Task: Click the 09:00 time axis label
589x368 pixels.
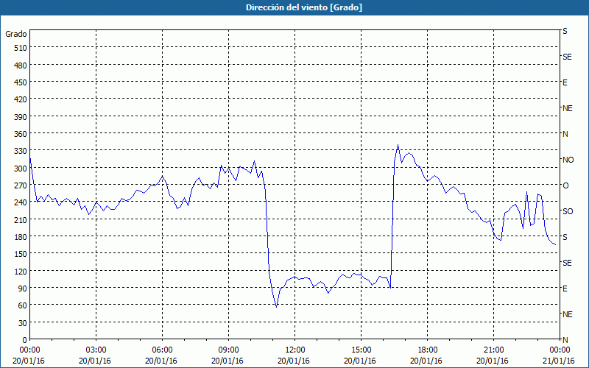Action: click(229, 350)
